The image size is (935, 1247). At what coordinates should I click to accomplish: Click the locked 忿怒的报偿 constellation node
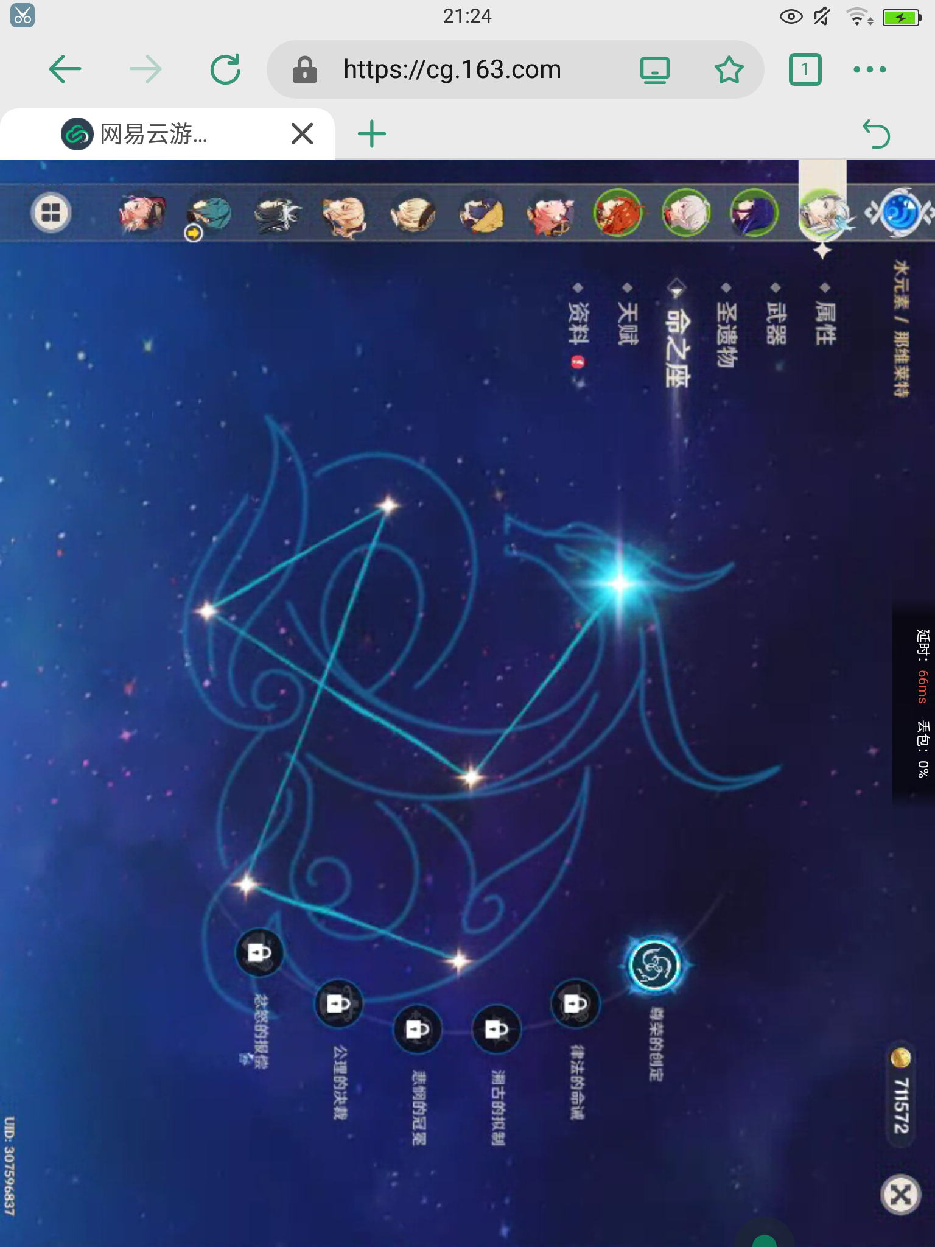[259, 952]
